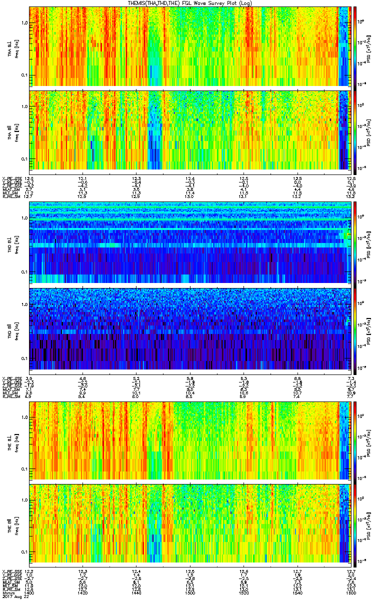Image resolution: width=375 pixels, height=600 pixels.
Task: Click the 12.6 value in THA X_RE_GSE row
Action: point(351,178)
